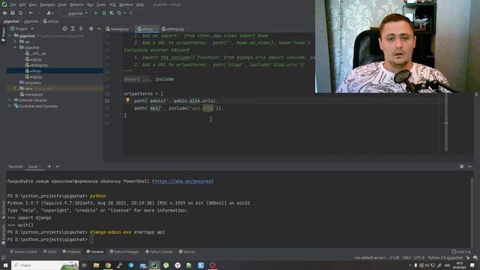
Task: Expand Scratches and Consoles node
Action: pyautogui.click(x=10, y=106)
